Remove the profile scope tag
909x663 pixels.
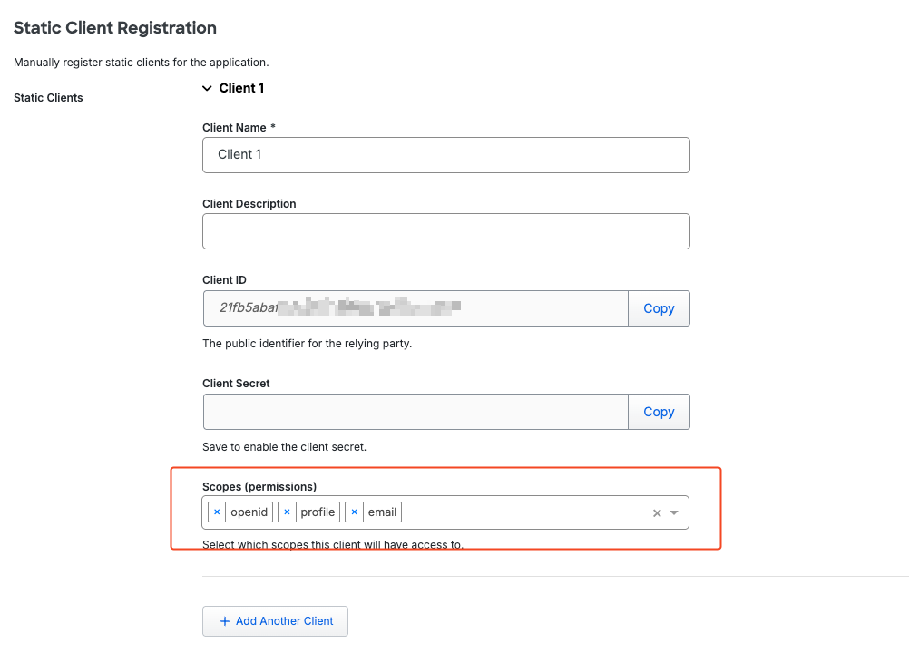[x=287, y=512]
